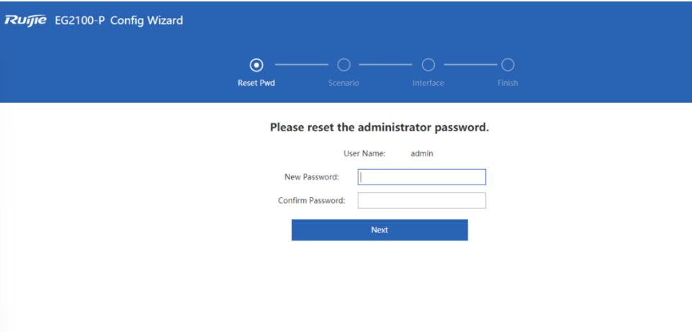Click the Confirm Password label
Viewport: 692px width, 332px height.
pos(312,200)
